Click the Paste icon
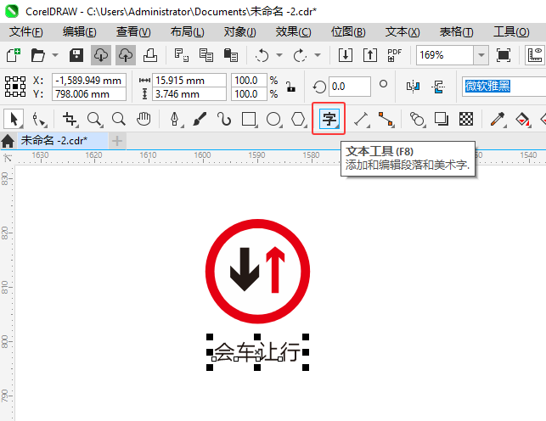 click(230, 55)
